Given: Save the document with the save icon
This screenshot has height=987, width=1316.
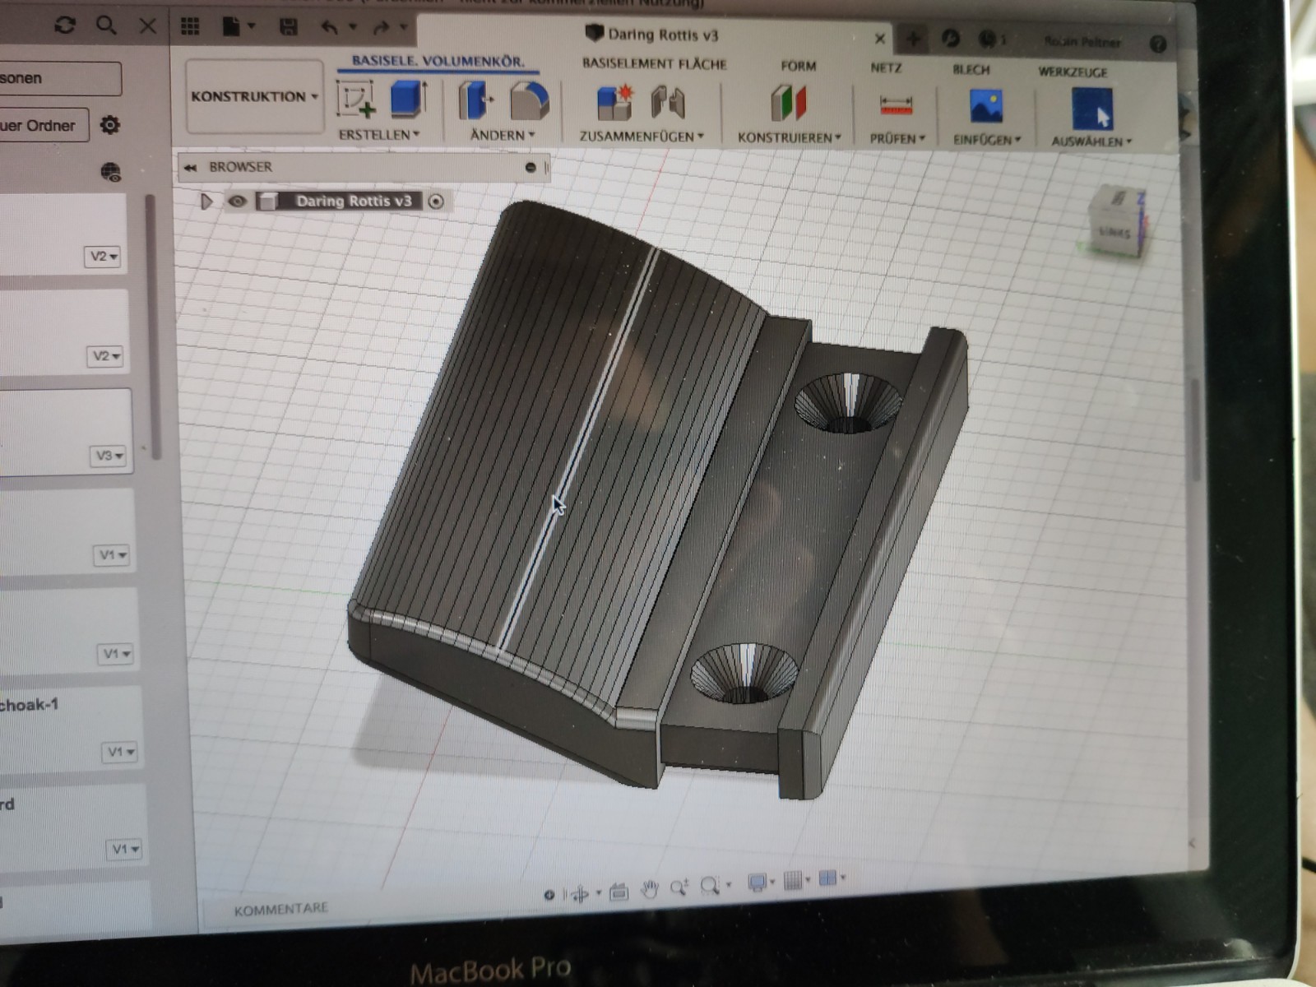Looking at the screenshot, I should (x=288, y=26).
